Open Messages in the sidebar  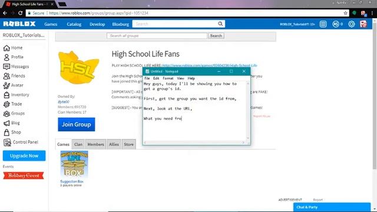point(16,67)
